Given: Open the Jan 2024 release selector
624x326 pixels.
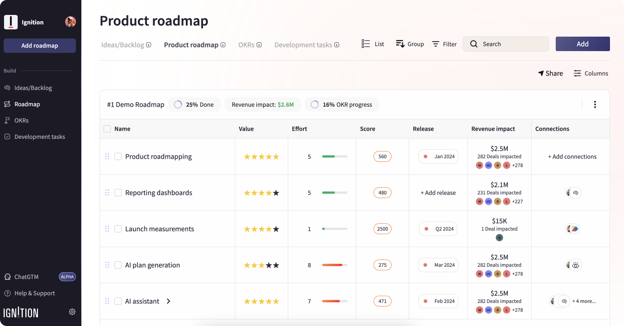Looking at the screenshot, I should pyautogui.click(x=438, y=156).
